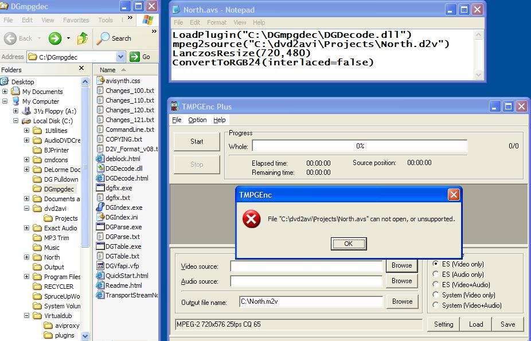Select the QuickStart.html file icon
This screenshot has width=531, height=341.
[x=100, y=275]
